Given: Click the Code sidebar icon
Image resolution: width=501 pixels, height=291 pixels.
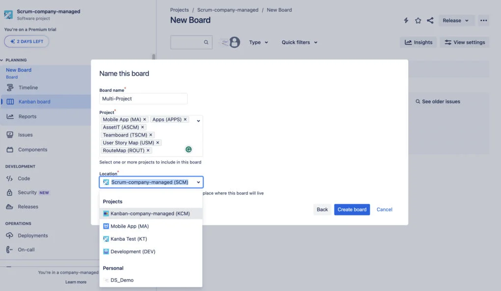Looking at the screenshot, I should pos(10,178).
